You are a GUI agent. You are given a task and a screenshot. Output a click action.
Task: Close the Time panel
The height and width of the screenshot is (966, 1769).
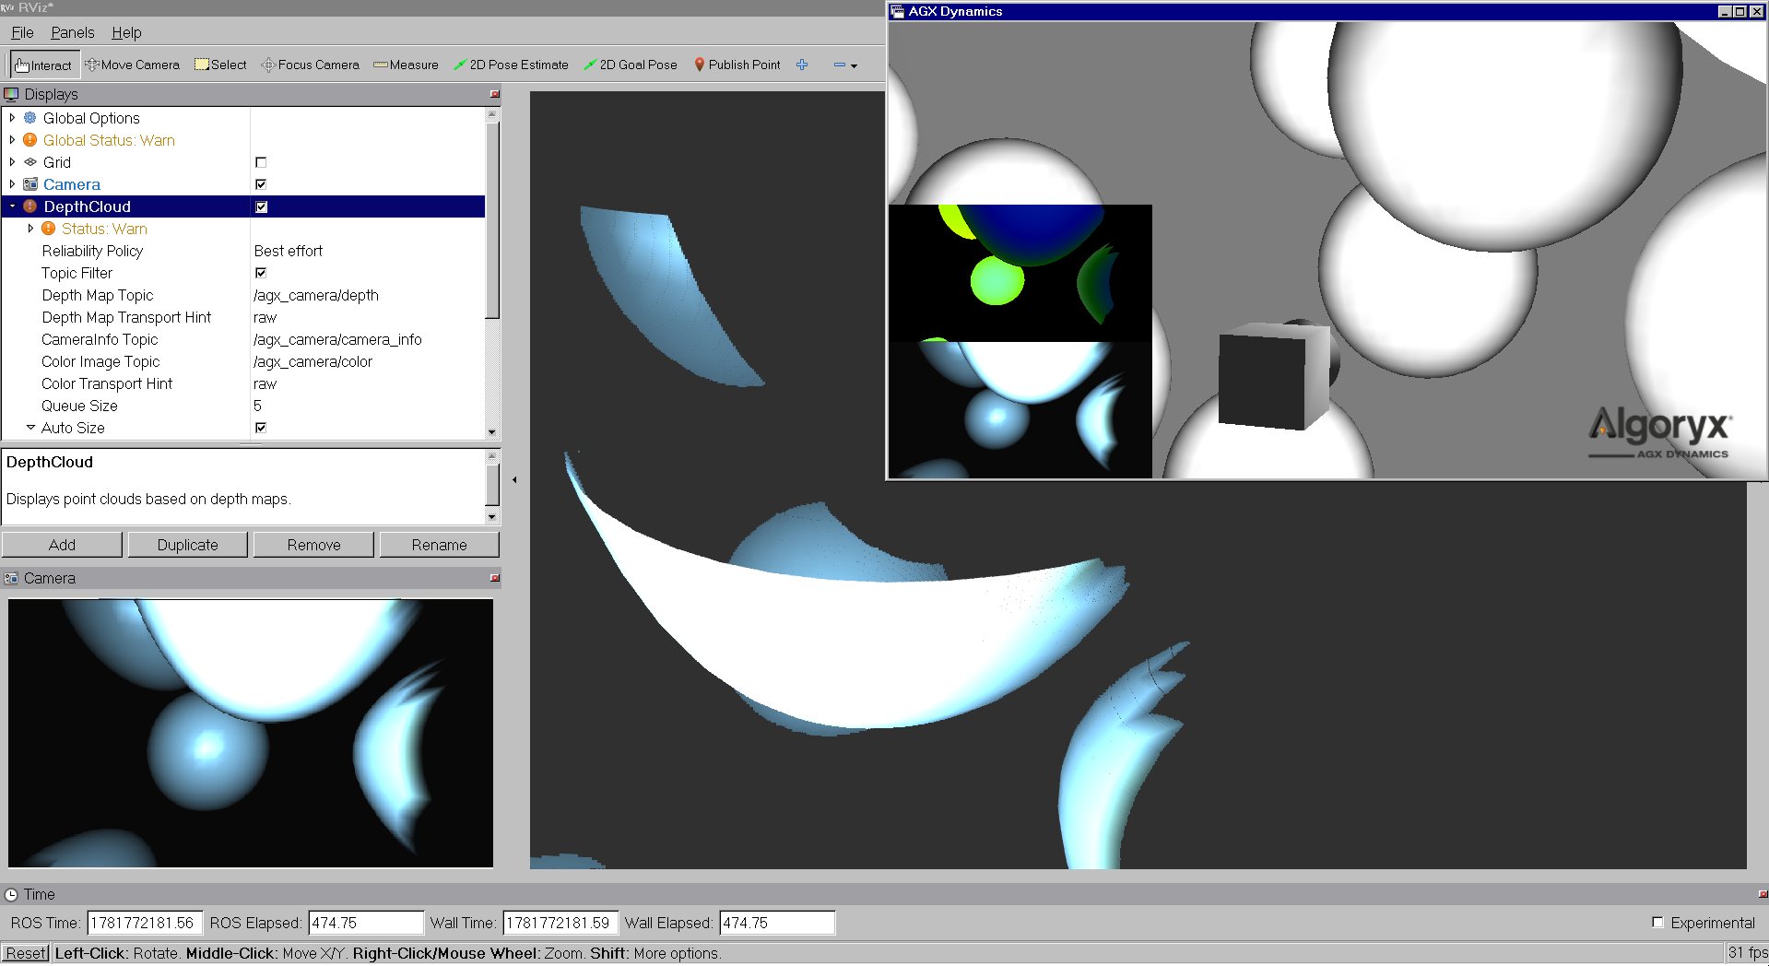coord(1763,894)
